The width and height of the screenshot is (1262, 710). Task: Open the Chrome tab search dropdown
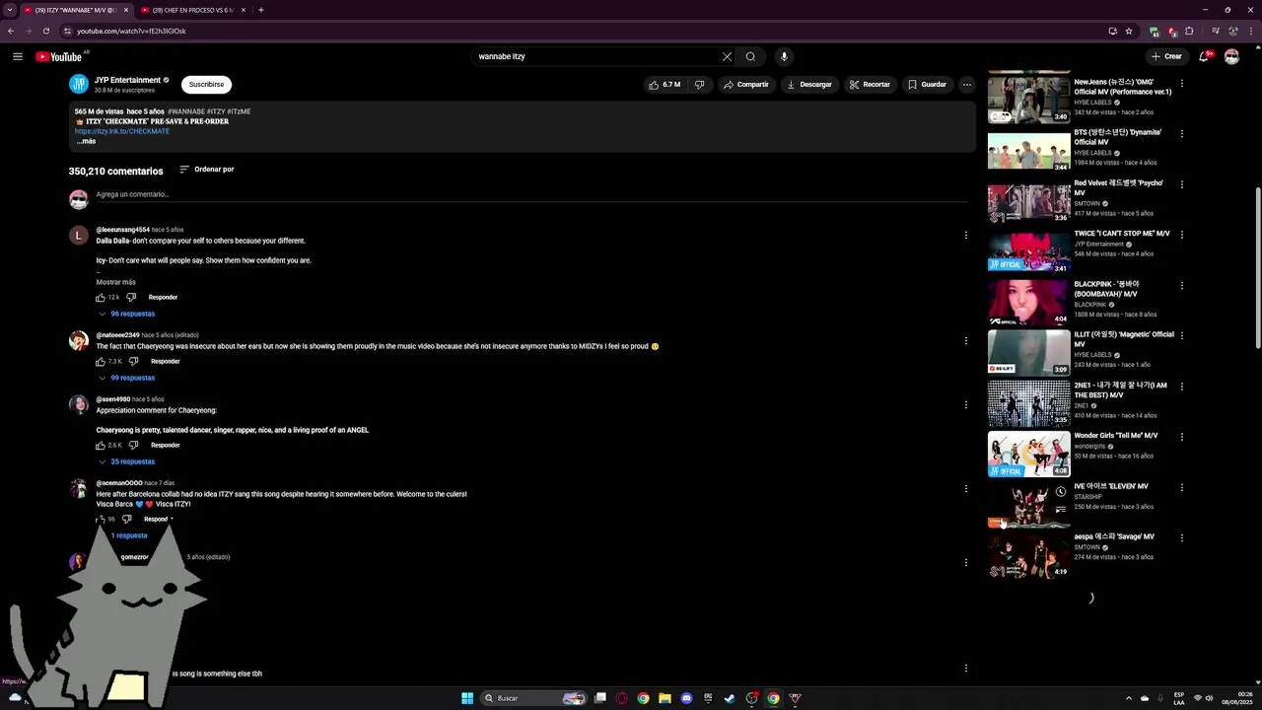pos(9,10)
